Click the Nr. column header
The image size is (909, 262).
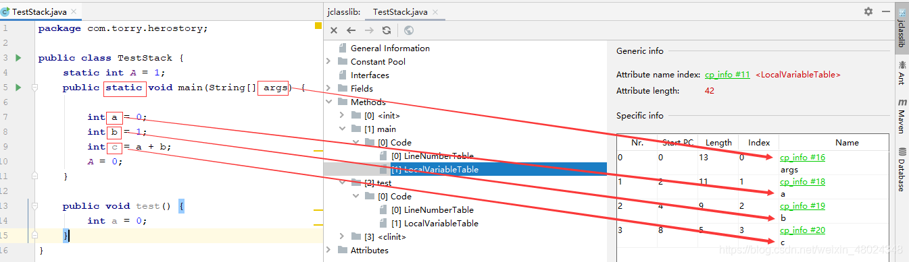tap(637, 142)
